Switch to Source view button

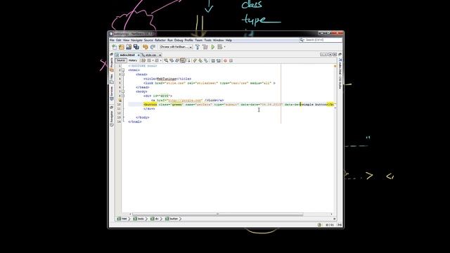click(121, 60)
